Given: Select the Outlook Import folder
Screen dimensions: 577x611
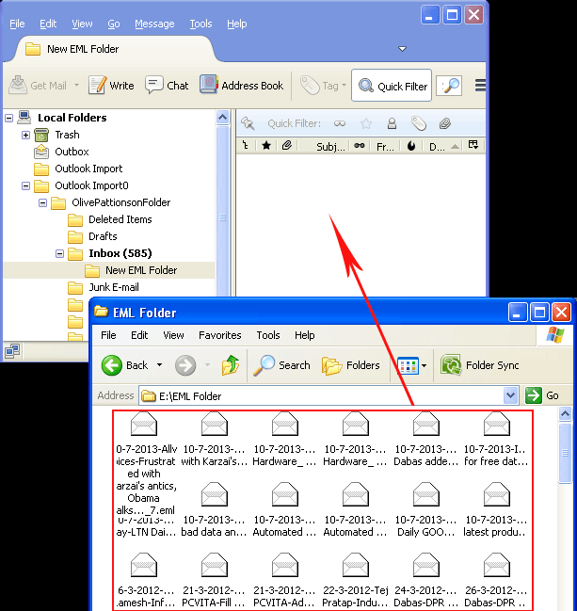Looking at the screenshot, I should 78,169.
